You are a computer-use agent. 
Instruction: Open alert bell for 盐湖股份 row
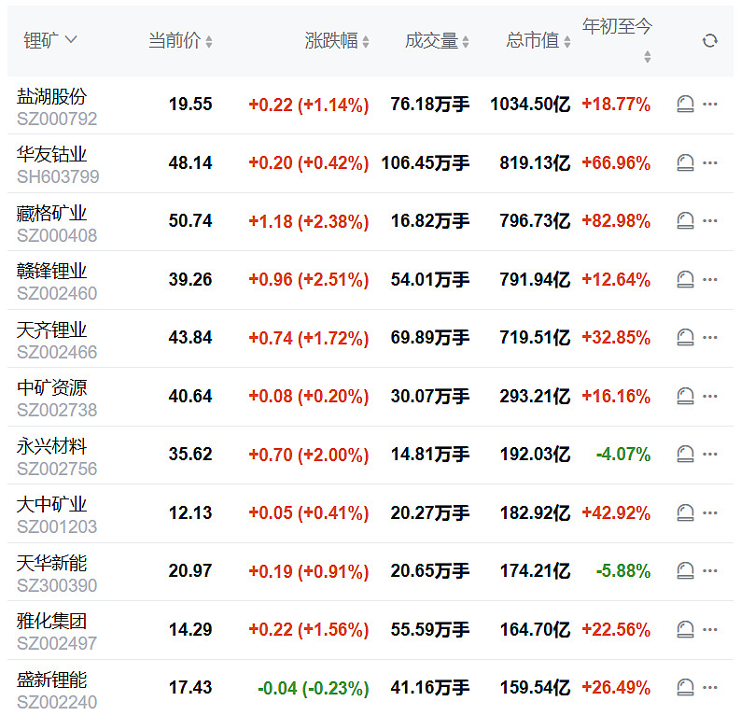point(685,104)
